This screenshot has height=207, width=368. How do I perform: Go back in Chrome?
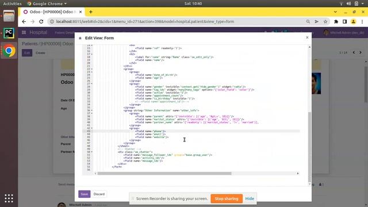click(24, 21)
